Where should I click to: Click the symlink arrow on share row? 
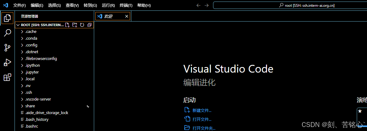point(88,106)
